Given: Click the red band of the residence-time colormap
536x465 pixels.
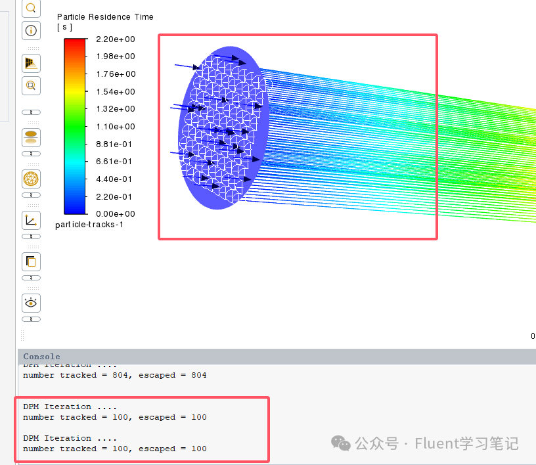Looking at the screenshot, I should [73, 46].
